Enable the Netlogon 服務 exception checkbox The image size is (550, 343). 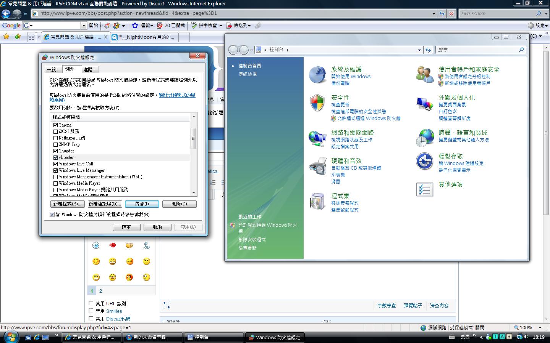[x=56, y=138]
